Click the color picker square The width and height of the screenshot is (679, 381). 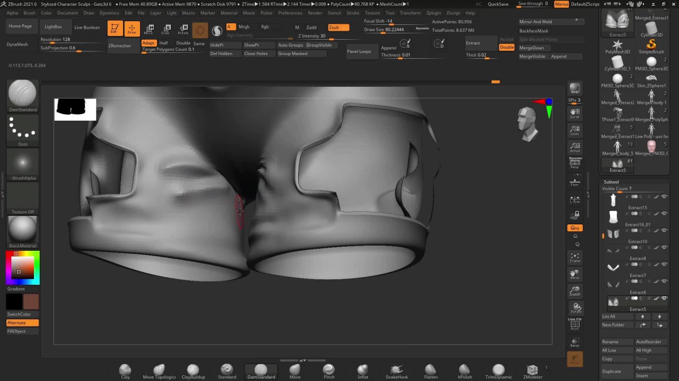[22, 268]
